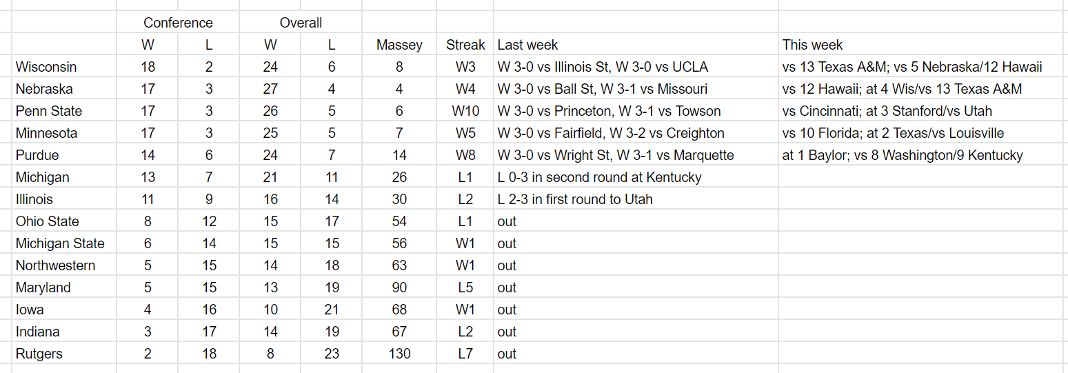Select Maryland's L5 streak cell
Image resolution: width=1068 pixels, height=373 pixels.
click(465, 288)
